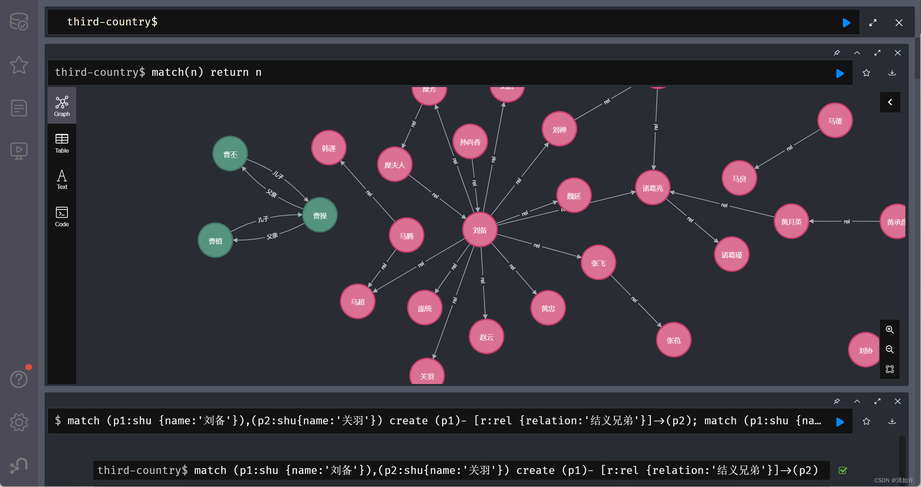Open browser settings gear icon
The width and height of the screenshot is (921, 487).
19,422
